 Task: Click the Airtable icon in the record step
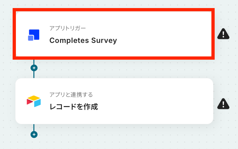(x=34, y=101)
